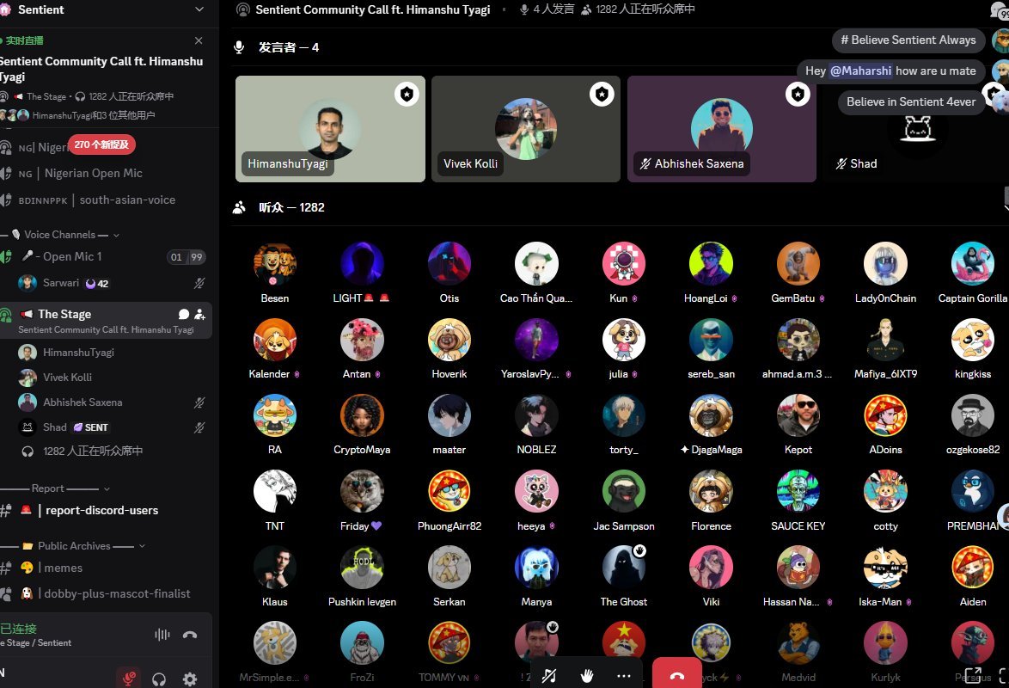
Task: Click Besen's avatar in audience
Action: click(275, 263)
